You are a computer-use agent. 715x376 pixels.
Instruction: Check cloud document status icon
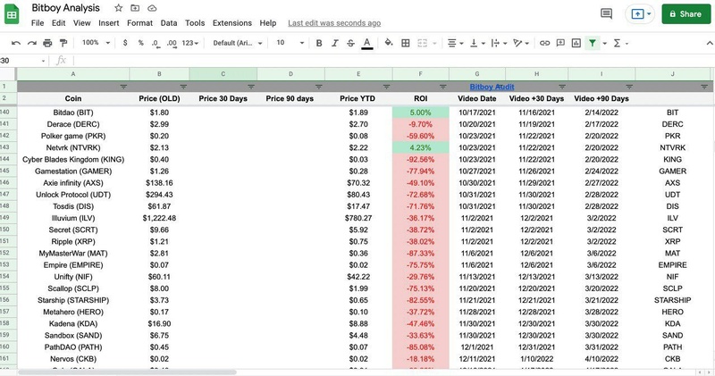pyautogui.click(x=152, y=8)
